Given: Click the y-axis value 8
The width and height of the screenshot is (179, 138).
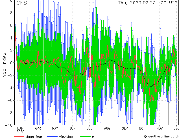Looking at the screenshot, I should point(11,13).
